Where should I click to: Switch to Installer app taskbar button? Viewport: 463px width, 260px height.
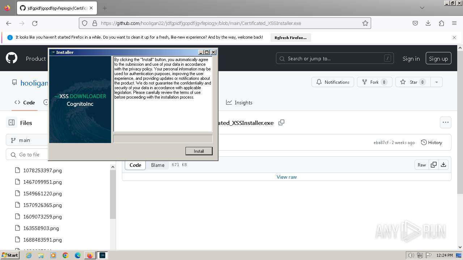click(102, 255)
